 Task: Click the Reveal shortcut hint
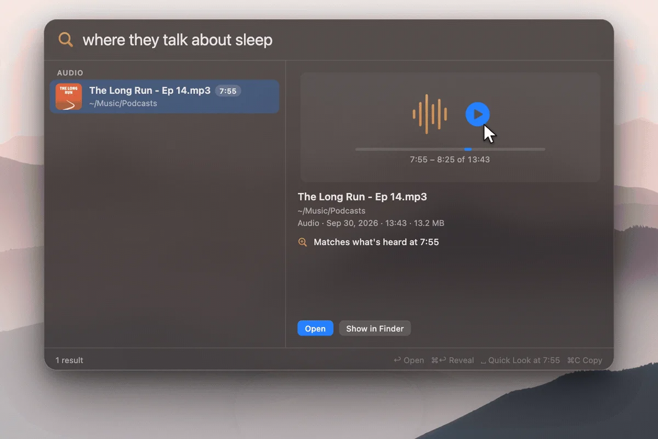tap(453, 360)
